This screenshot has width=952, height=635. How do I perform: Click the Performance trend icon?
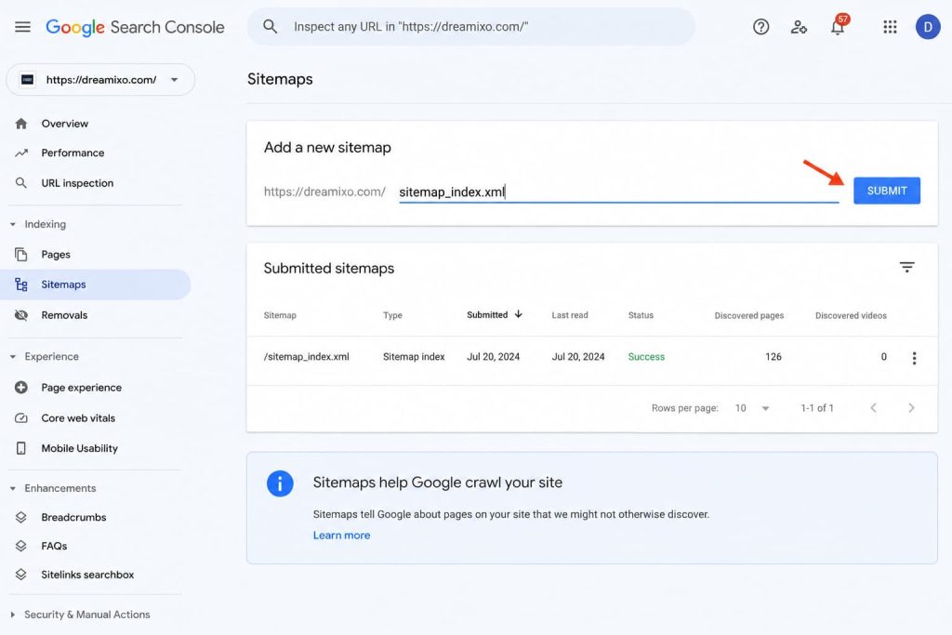click(21, 153)
